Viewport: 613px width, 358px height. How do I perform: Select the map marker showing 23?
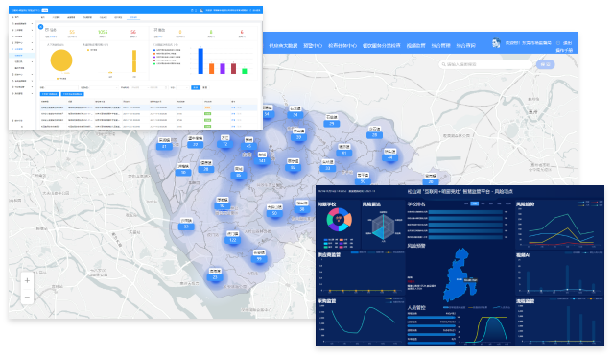tap(215, 277)
